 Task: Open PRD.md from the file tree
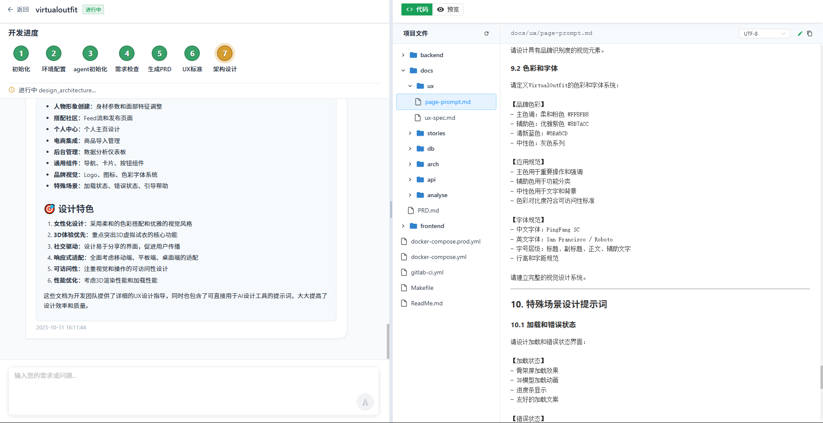(x=428, y=210)
